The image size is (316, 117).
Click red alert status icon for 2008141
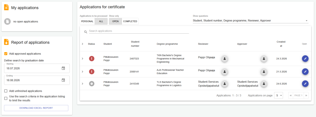[92, 72]
